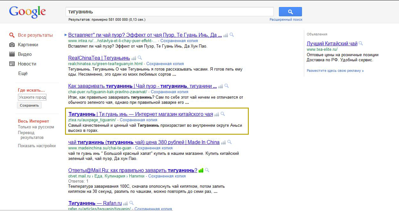Open Тигуанинь — Rafan.ru result
The width and height of the screenshot is (399, 211).
pyautogui.click(x=95, y=203)
